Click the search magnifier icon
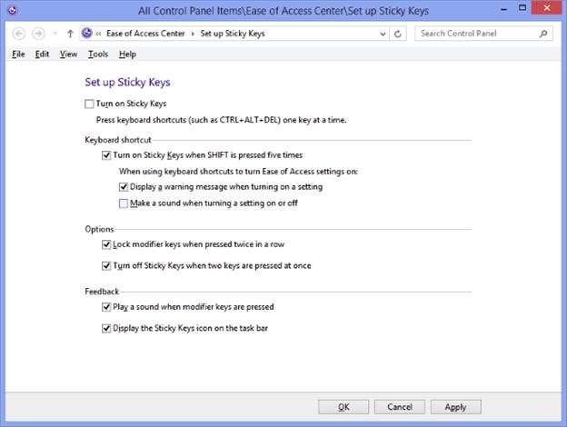Viewport: 567px width, 427px height. (x=543, y=34)
